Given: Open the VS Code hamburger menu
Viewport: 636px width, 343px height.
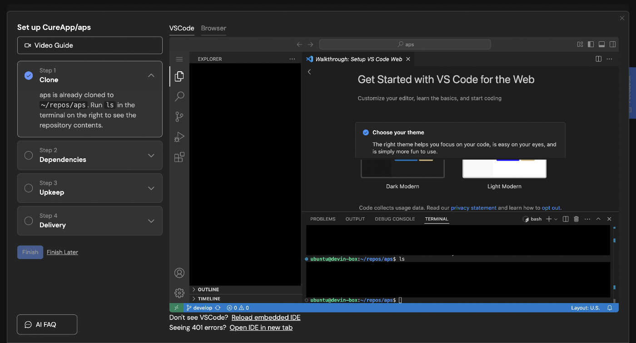Looking at the screenshot, I should click(179, 59).
